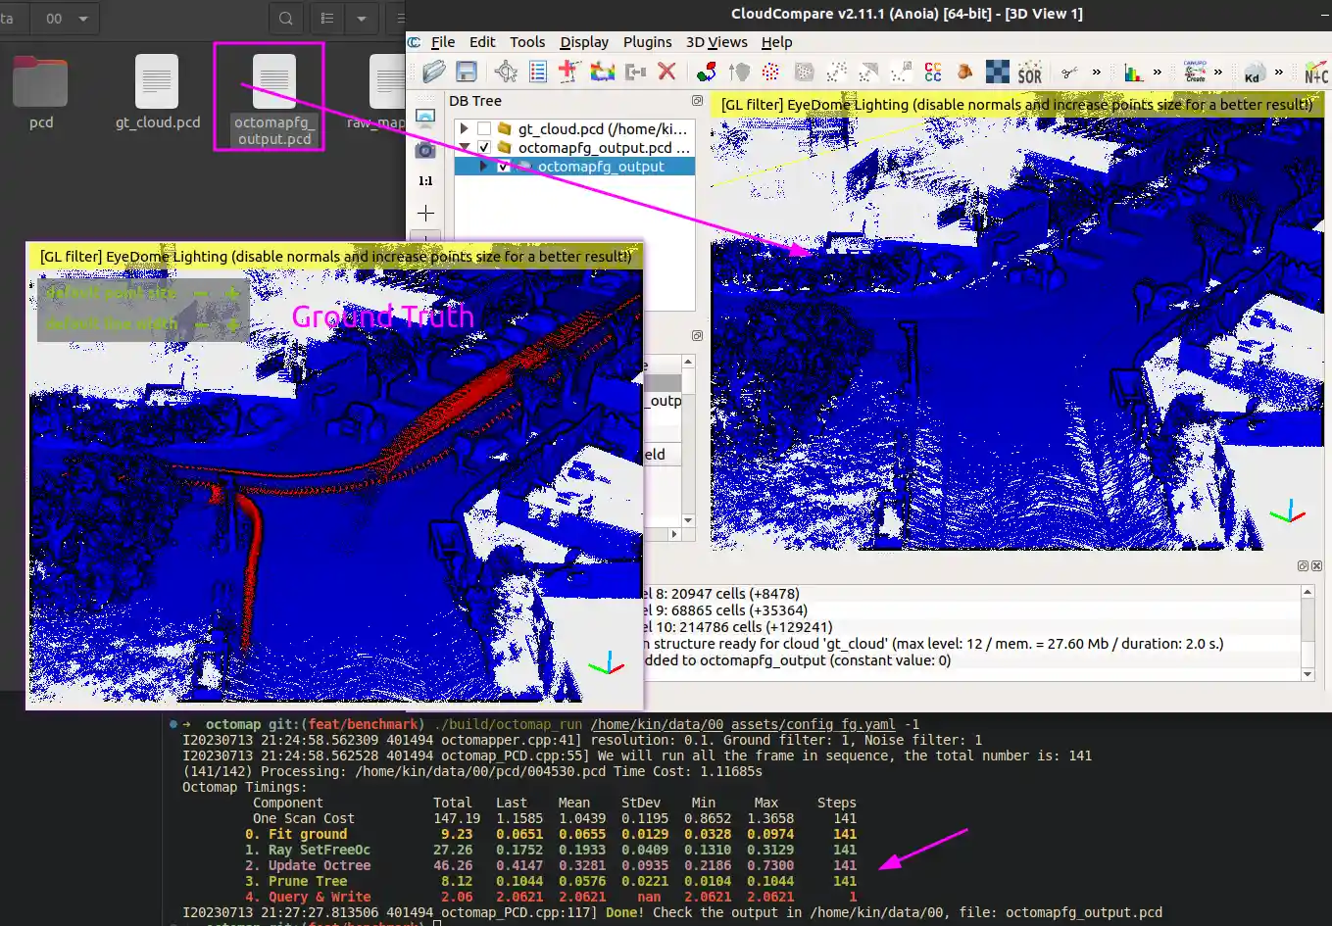1332x926 pixels.
Task: Click the CC cloud comparison icon
Action: (933, 73)
